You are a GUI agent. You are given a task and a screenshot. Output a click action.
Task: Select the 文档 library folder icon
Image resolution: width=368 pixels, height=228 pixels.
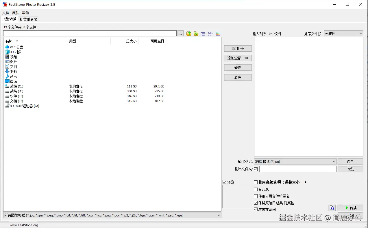click(7, 67)
